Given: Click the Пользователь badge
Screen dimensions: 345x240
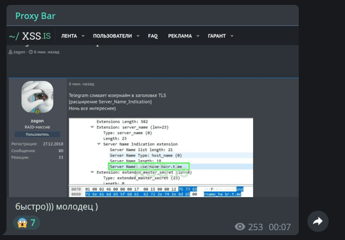Looking at the screenshot, I should (x=37, y=134).
